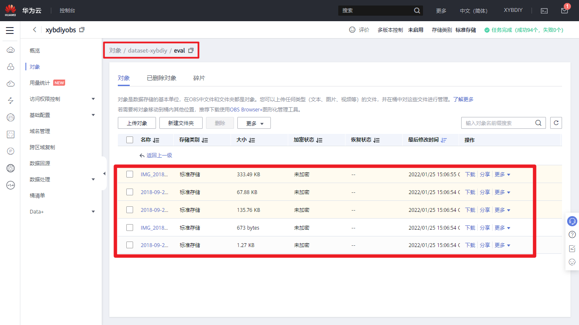
Task: Open the IP service icon in left rail
Action: click(x=11, y=151)
